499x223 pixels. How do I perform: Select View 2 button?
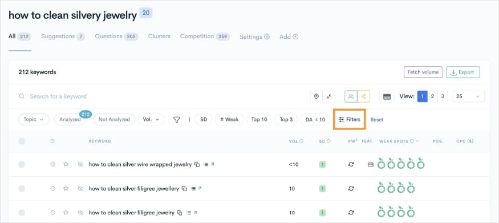(432, 96)
